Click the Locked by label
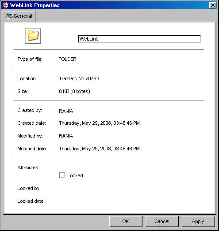Screen dimensions: 219x231 (x=29, y=188)
